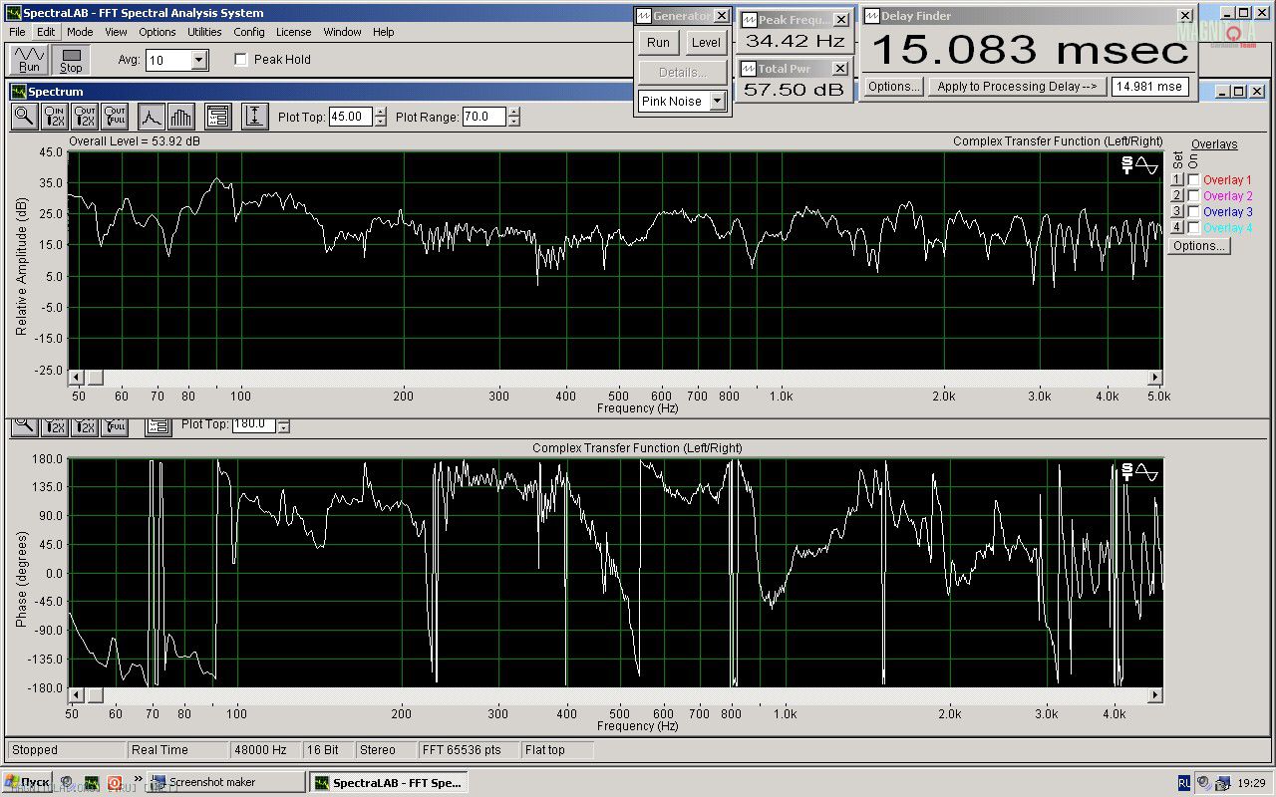Image resolution: width=1276 pixels, height=797 pixels.
Task: Set Overlay 3 with its number button
Action: pyautogui.click(x=1176, y=212)
